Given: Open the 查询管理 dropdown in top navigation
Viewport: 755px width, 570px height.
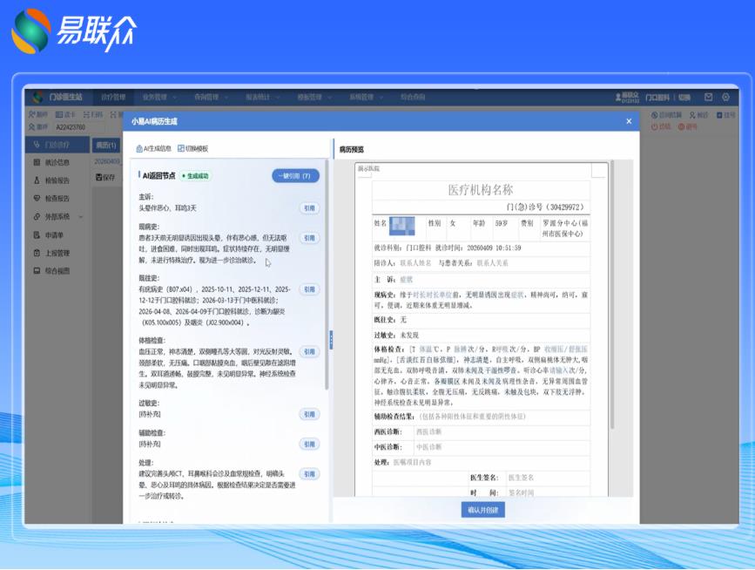Looking at the screenshot, I should 212,97.
